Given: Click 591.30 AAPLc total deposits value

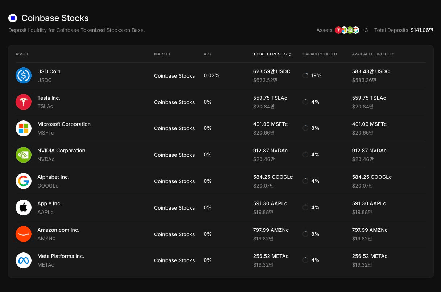Looking at the screenshot, I should point(270,203).
